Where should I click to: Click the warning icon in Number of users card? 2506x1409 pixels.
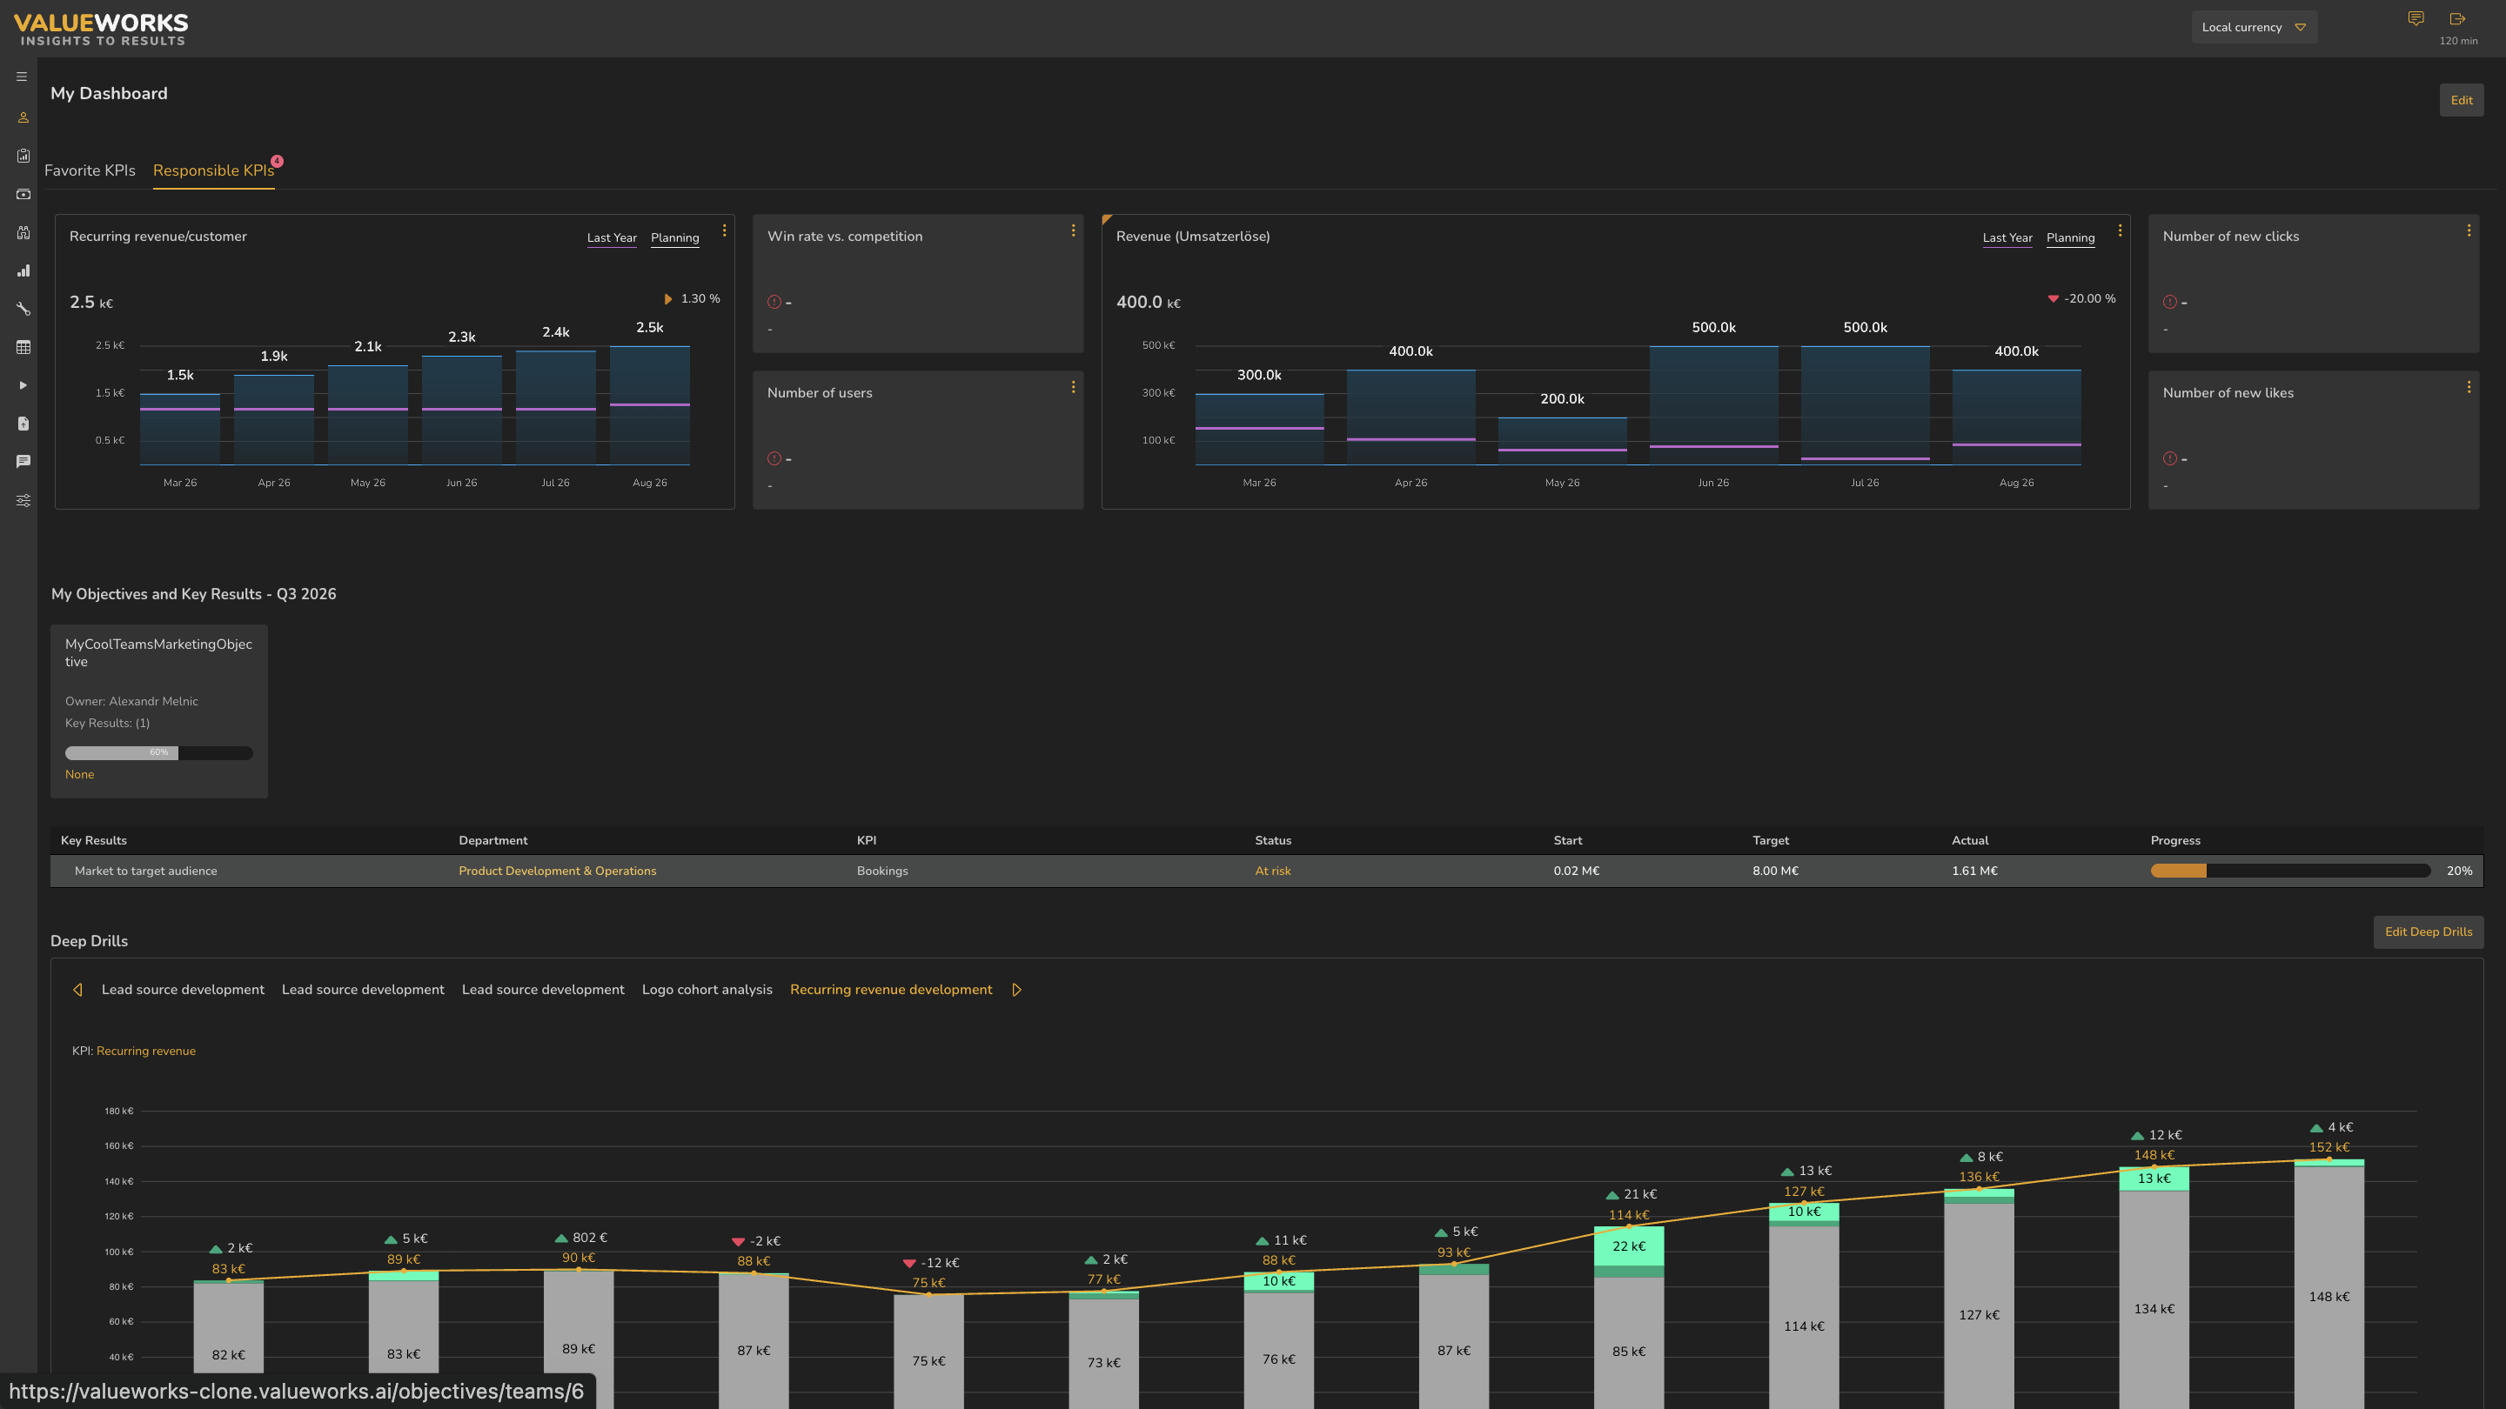pos(774,459)
